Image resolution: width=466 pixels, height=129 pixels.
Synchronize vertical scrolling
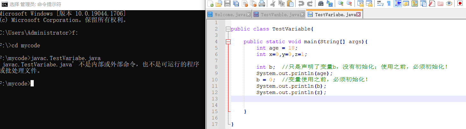point(360,3)
